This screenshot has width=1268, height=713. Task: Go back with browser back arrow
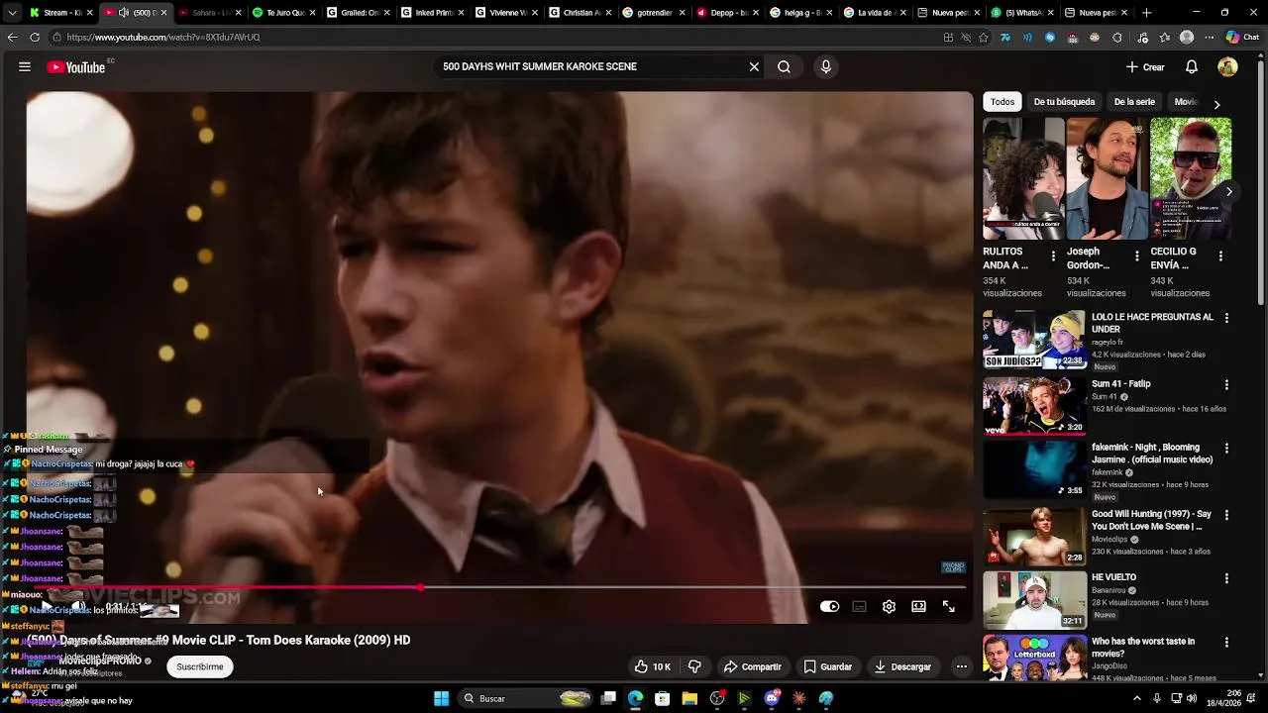coord(12,38)
